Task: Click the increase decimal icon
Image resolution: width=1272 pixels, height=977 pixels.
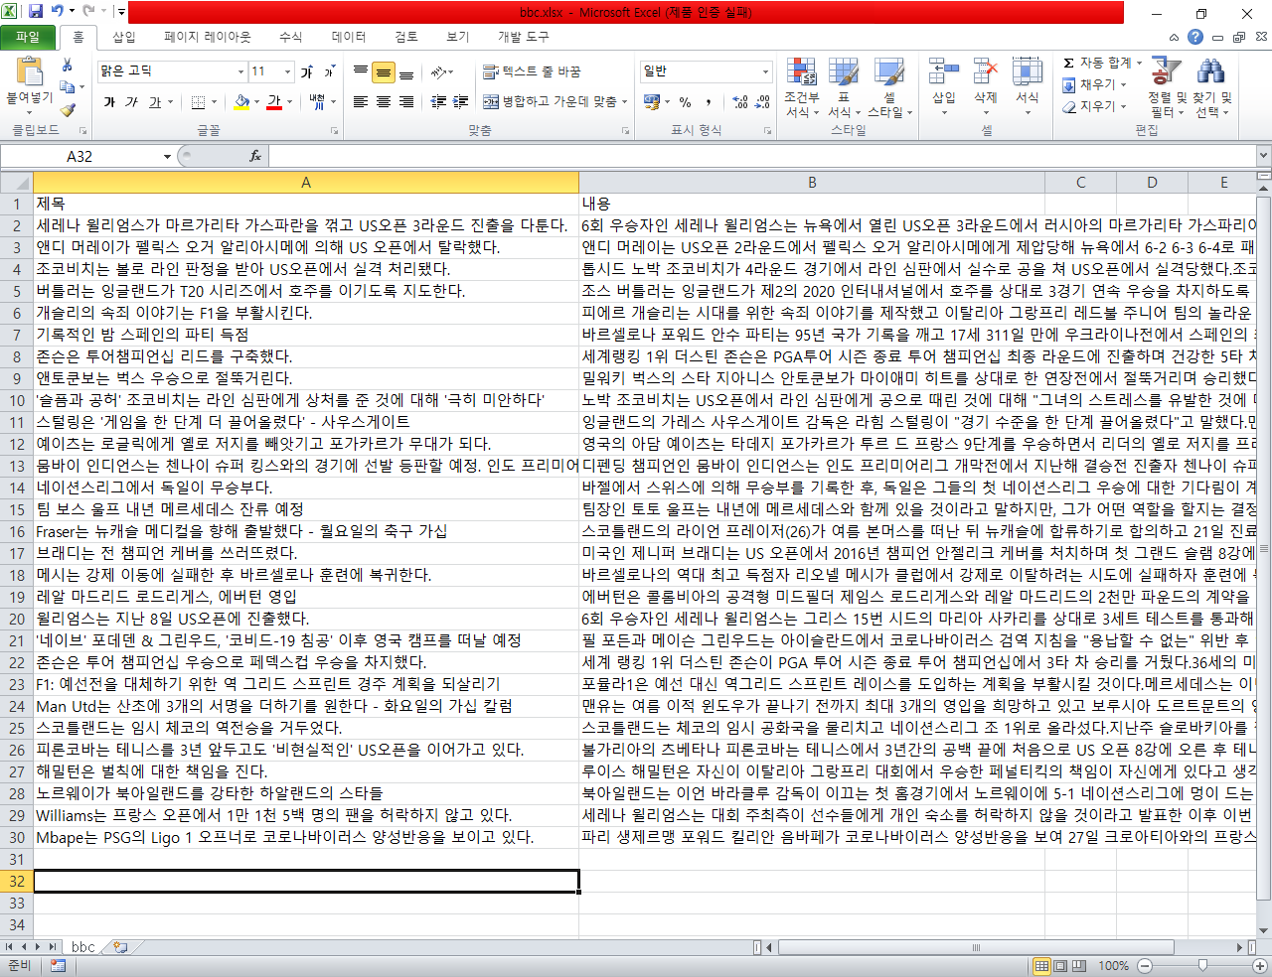Action: 739,101
